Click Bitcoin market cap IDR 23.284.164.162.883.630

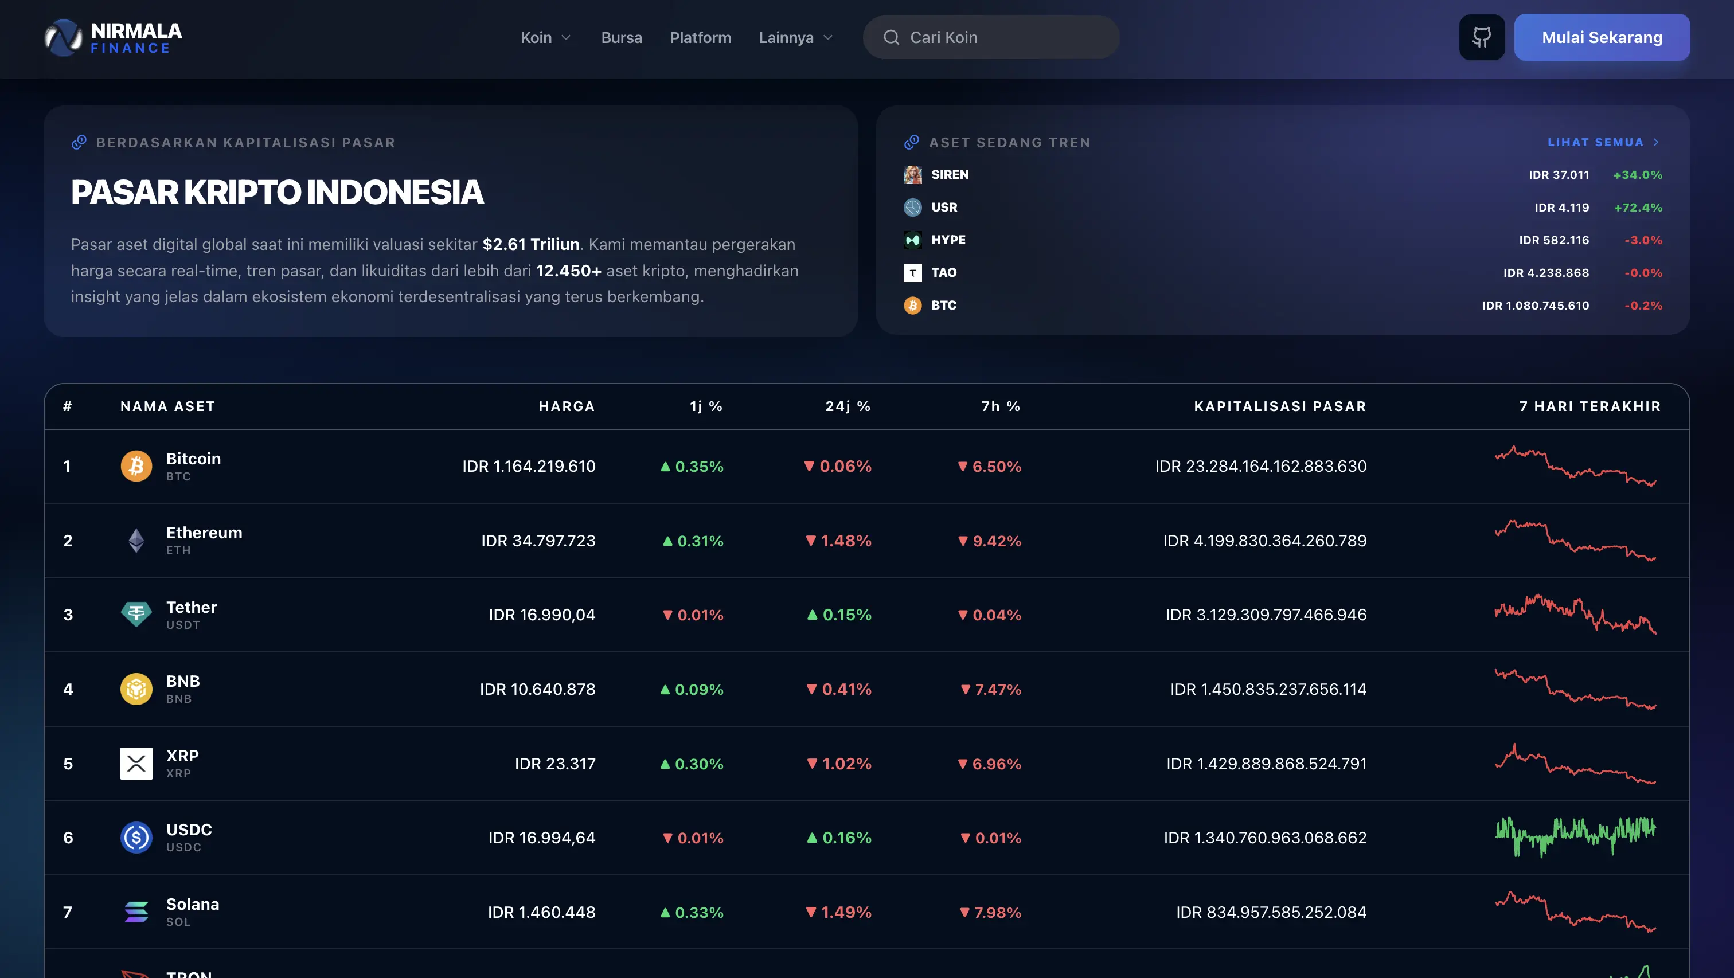pyautogui.click(x=1261, y=467)
